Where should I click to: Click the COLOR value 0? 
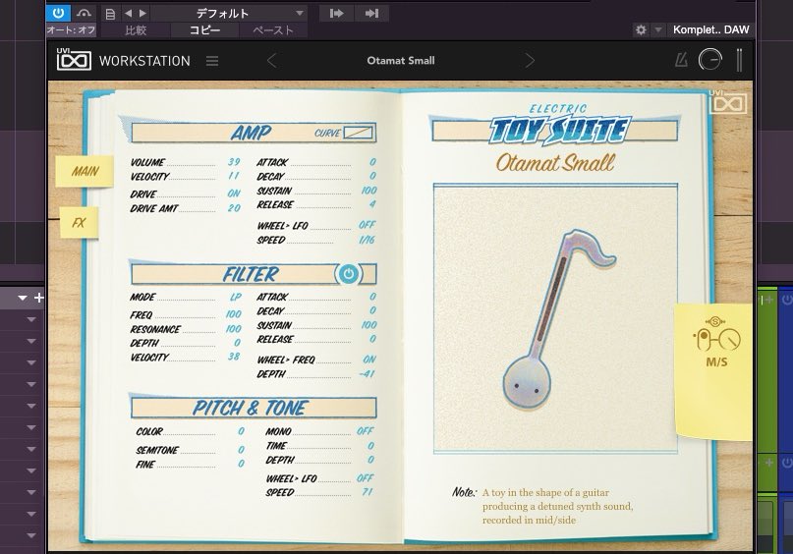(241, 431)
